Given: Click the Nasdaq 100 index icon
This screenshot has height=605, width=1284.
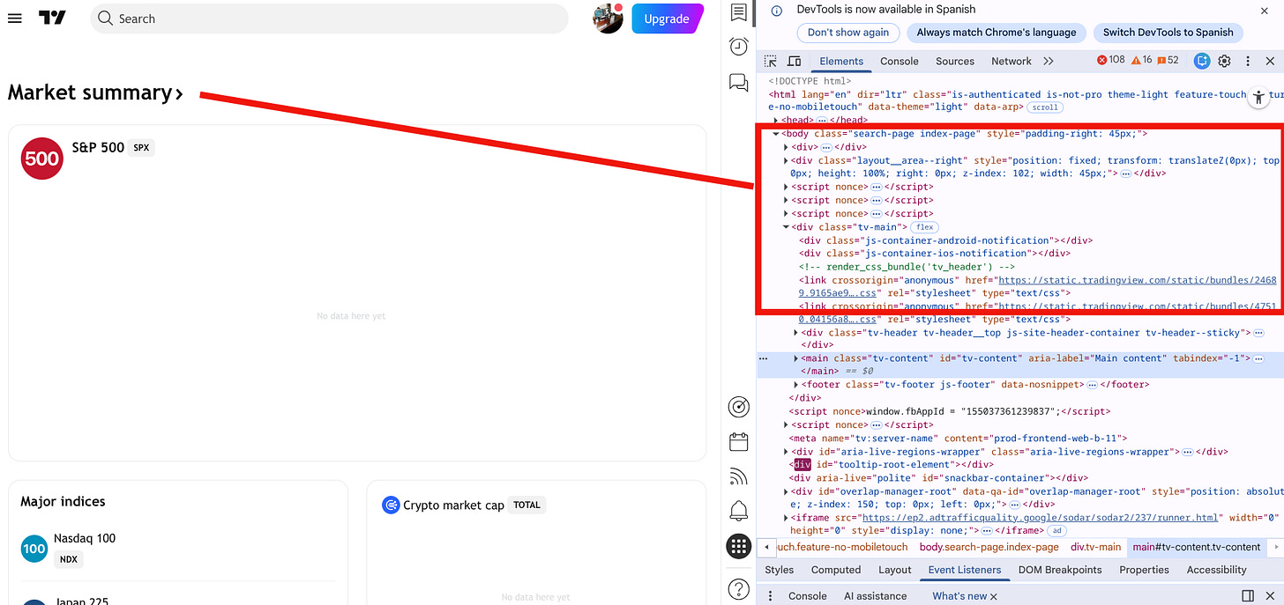Looking at the screenshot, I should tap(34, 548).
